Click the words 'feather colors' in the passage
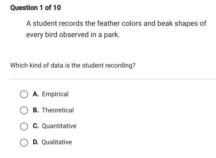 [x=119, y=23]
